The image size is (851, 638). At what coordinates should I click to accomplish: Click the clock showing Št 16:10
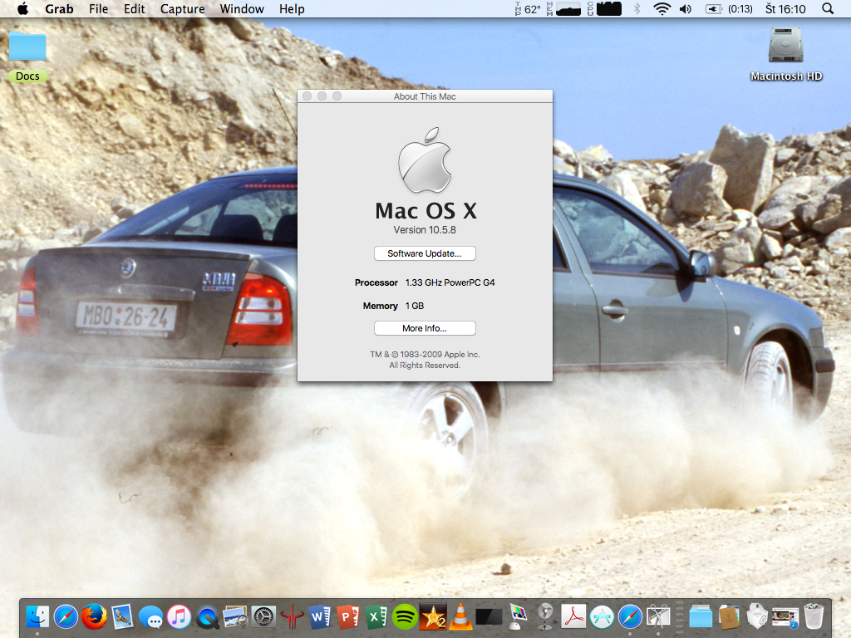click(x=785, y=8)
